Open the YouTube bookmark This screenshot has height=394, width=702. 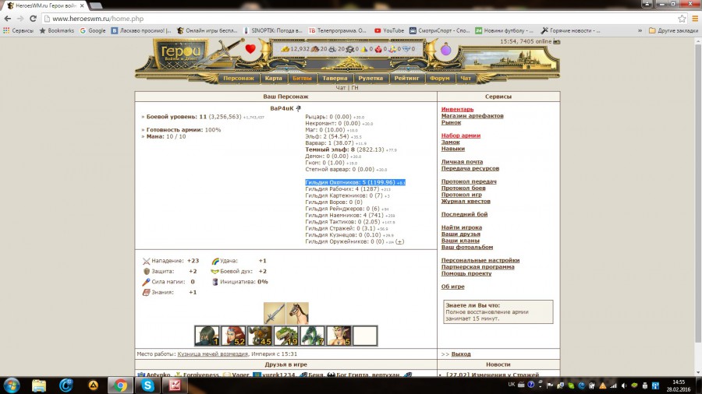[x=389, y=30]
